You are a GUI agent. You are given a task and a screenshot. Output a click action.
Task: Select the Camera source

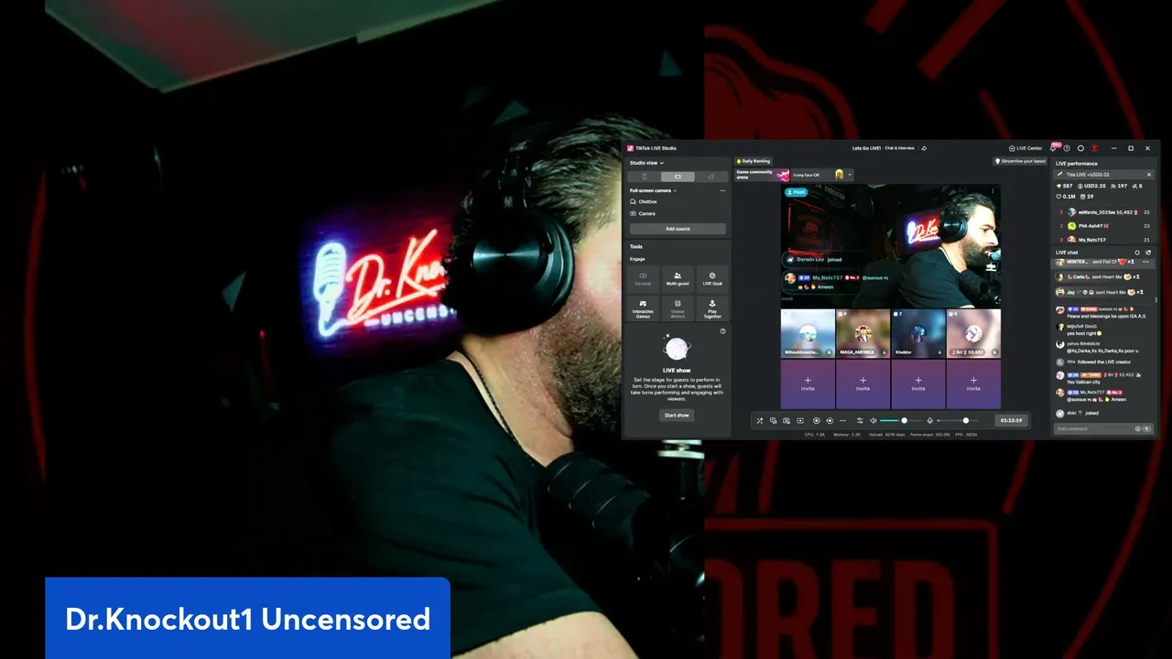tap(646, 213)
